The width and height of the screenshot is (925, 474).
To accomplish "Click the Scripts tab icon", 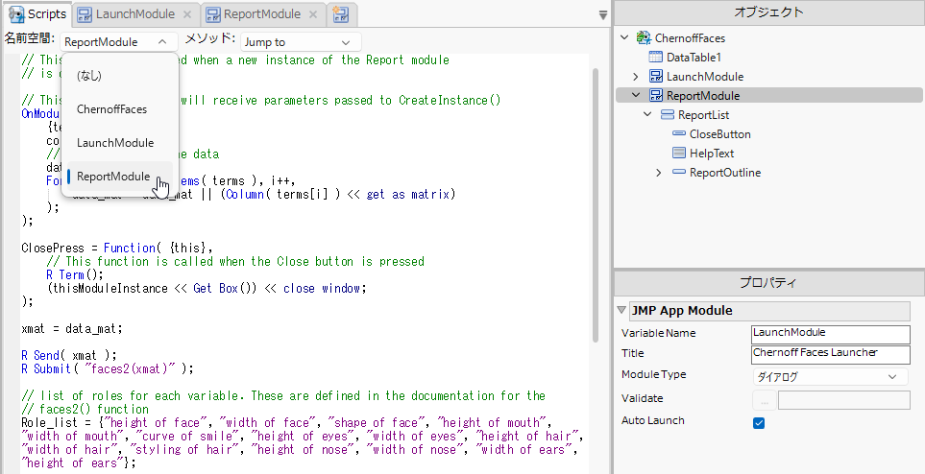I will pos(16,13).
